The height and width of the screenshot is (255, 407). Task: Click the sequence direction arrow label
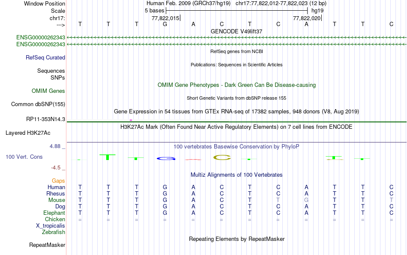point(61,25)
